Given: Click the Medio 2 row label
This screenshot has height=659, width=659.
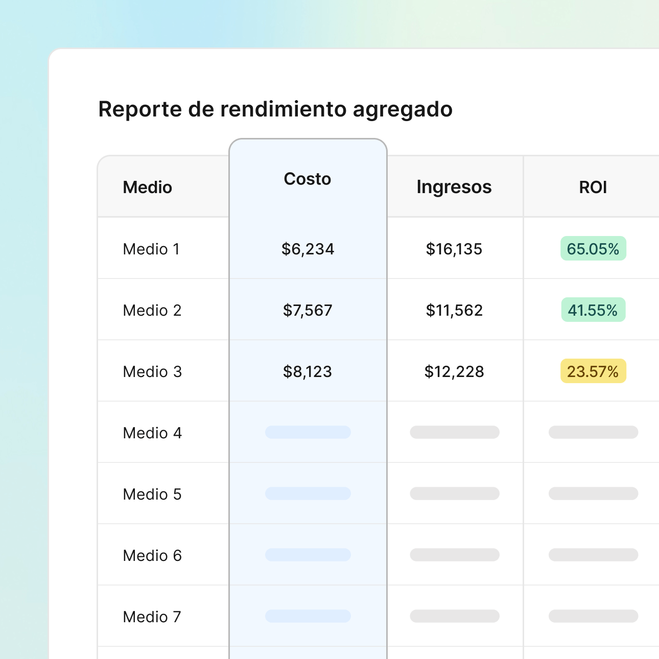Looking at the screenshot, I should click(152, 310).
